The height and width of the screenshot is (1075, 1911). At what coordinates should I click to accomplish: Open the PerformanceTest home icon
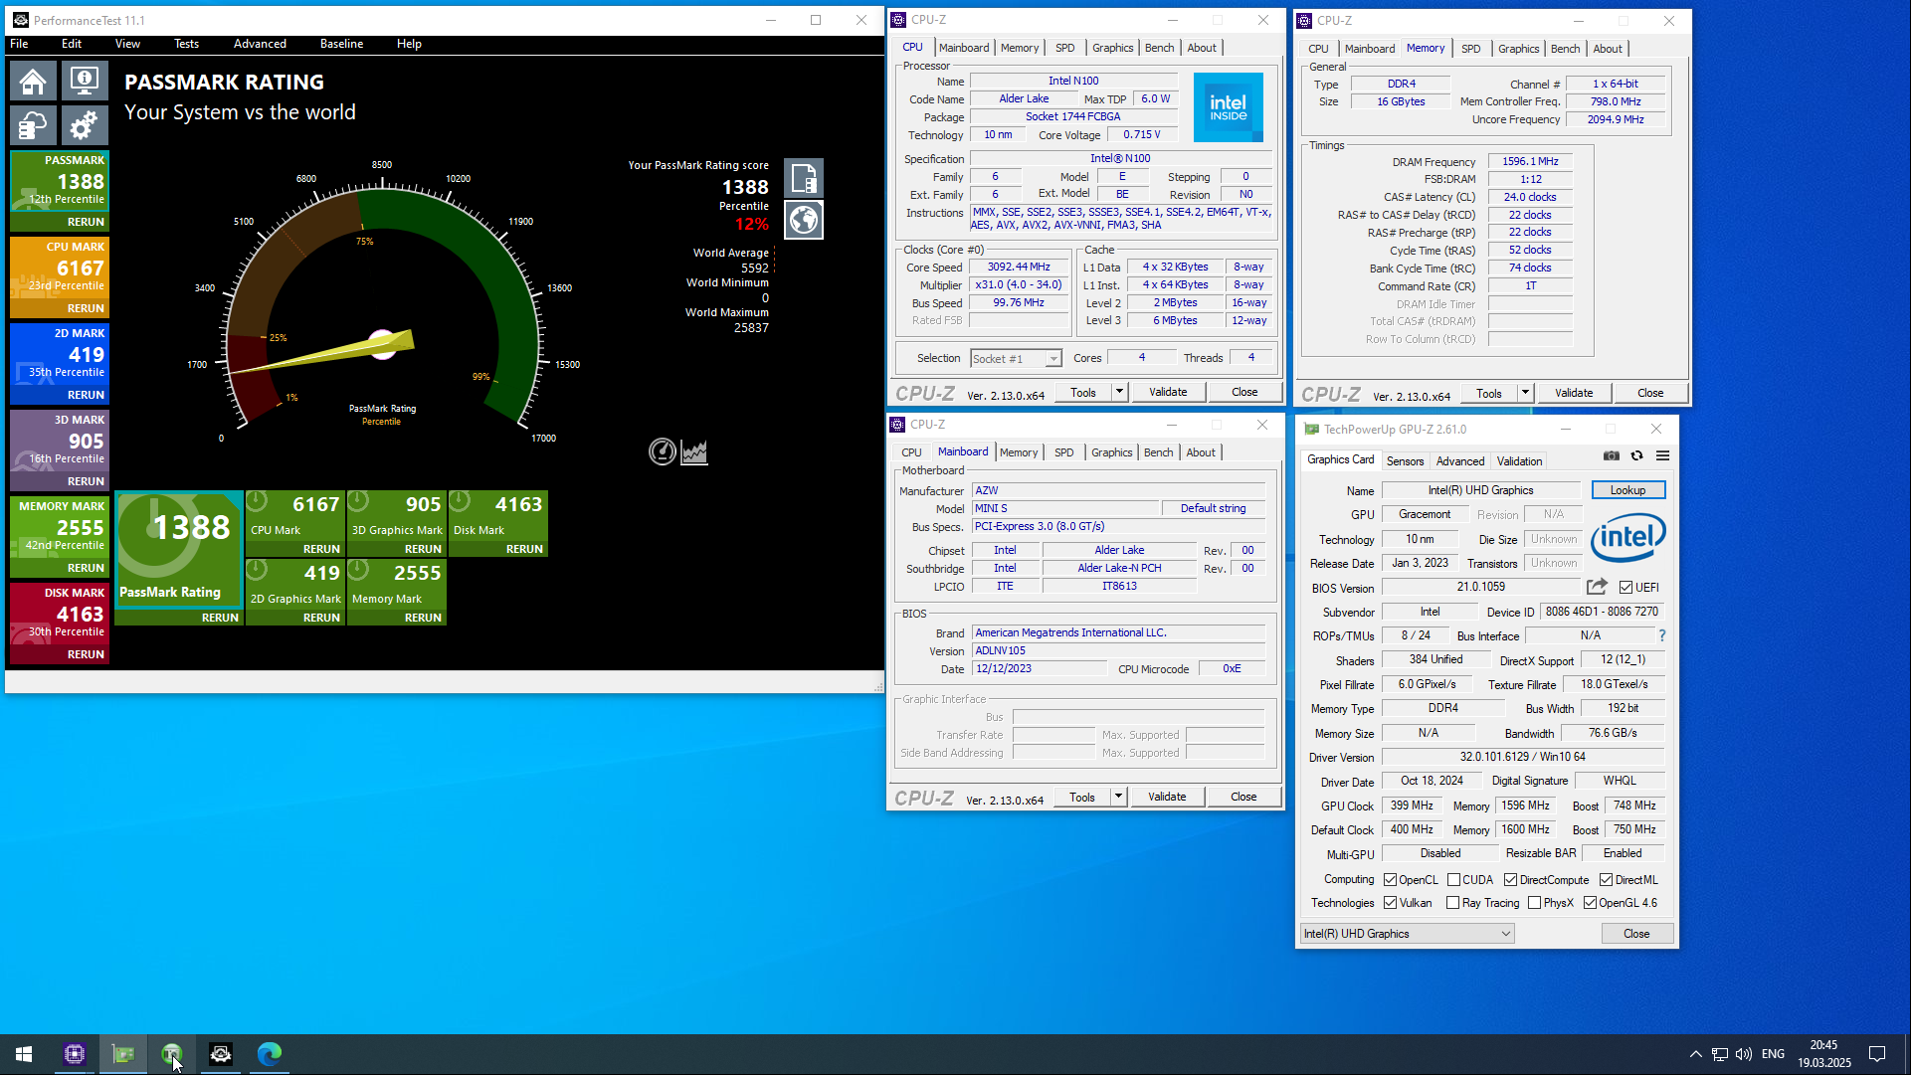pos(33,81)
